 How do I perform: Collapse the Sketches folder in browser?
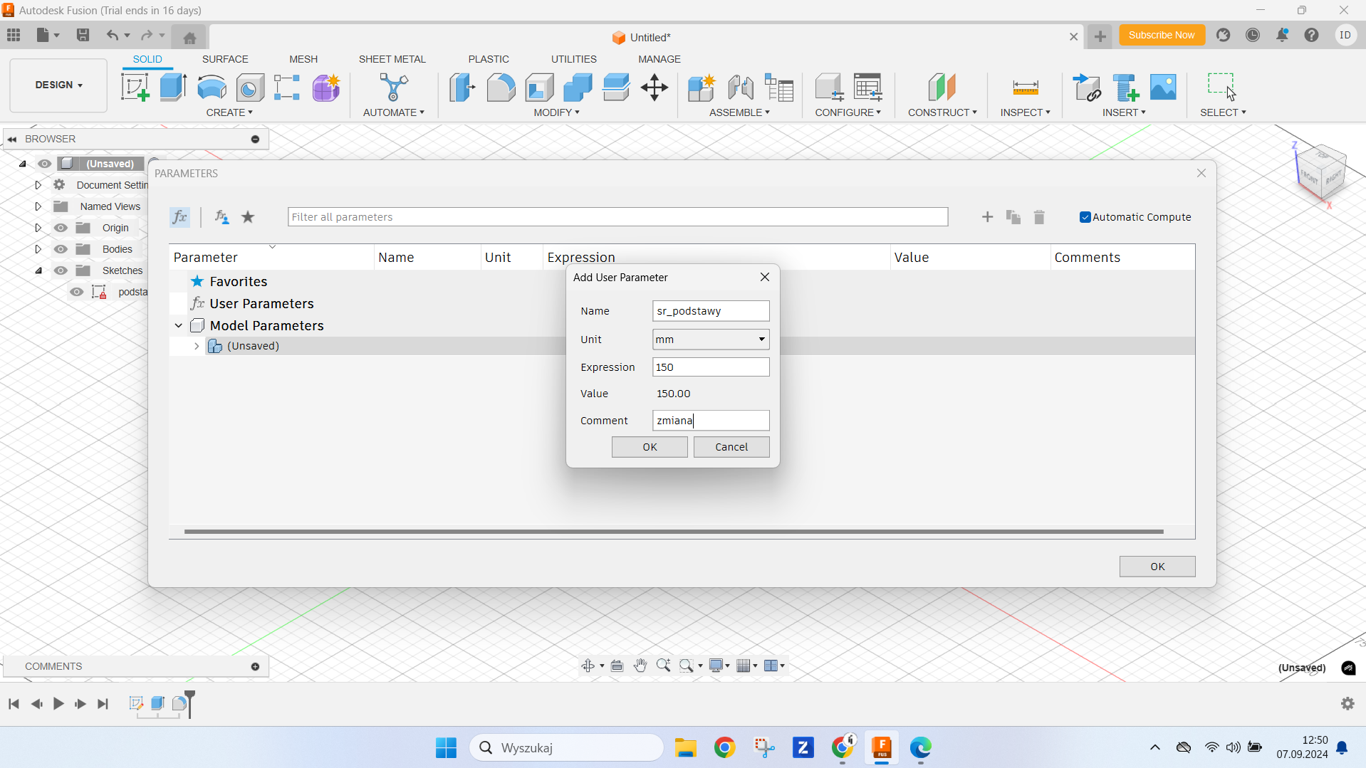[38, 270]
